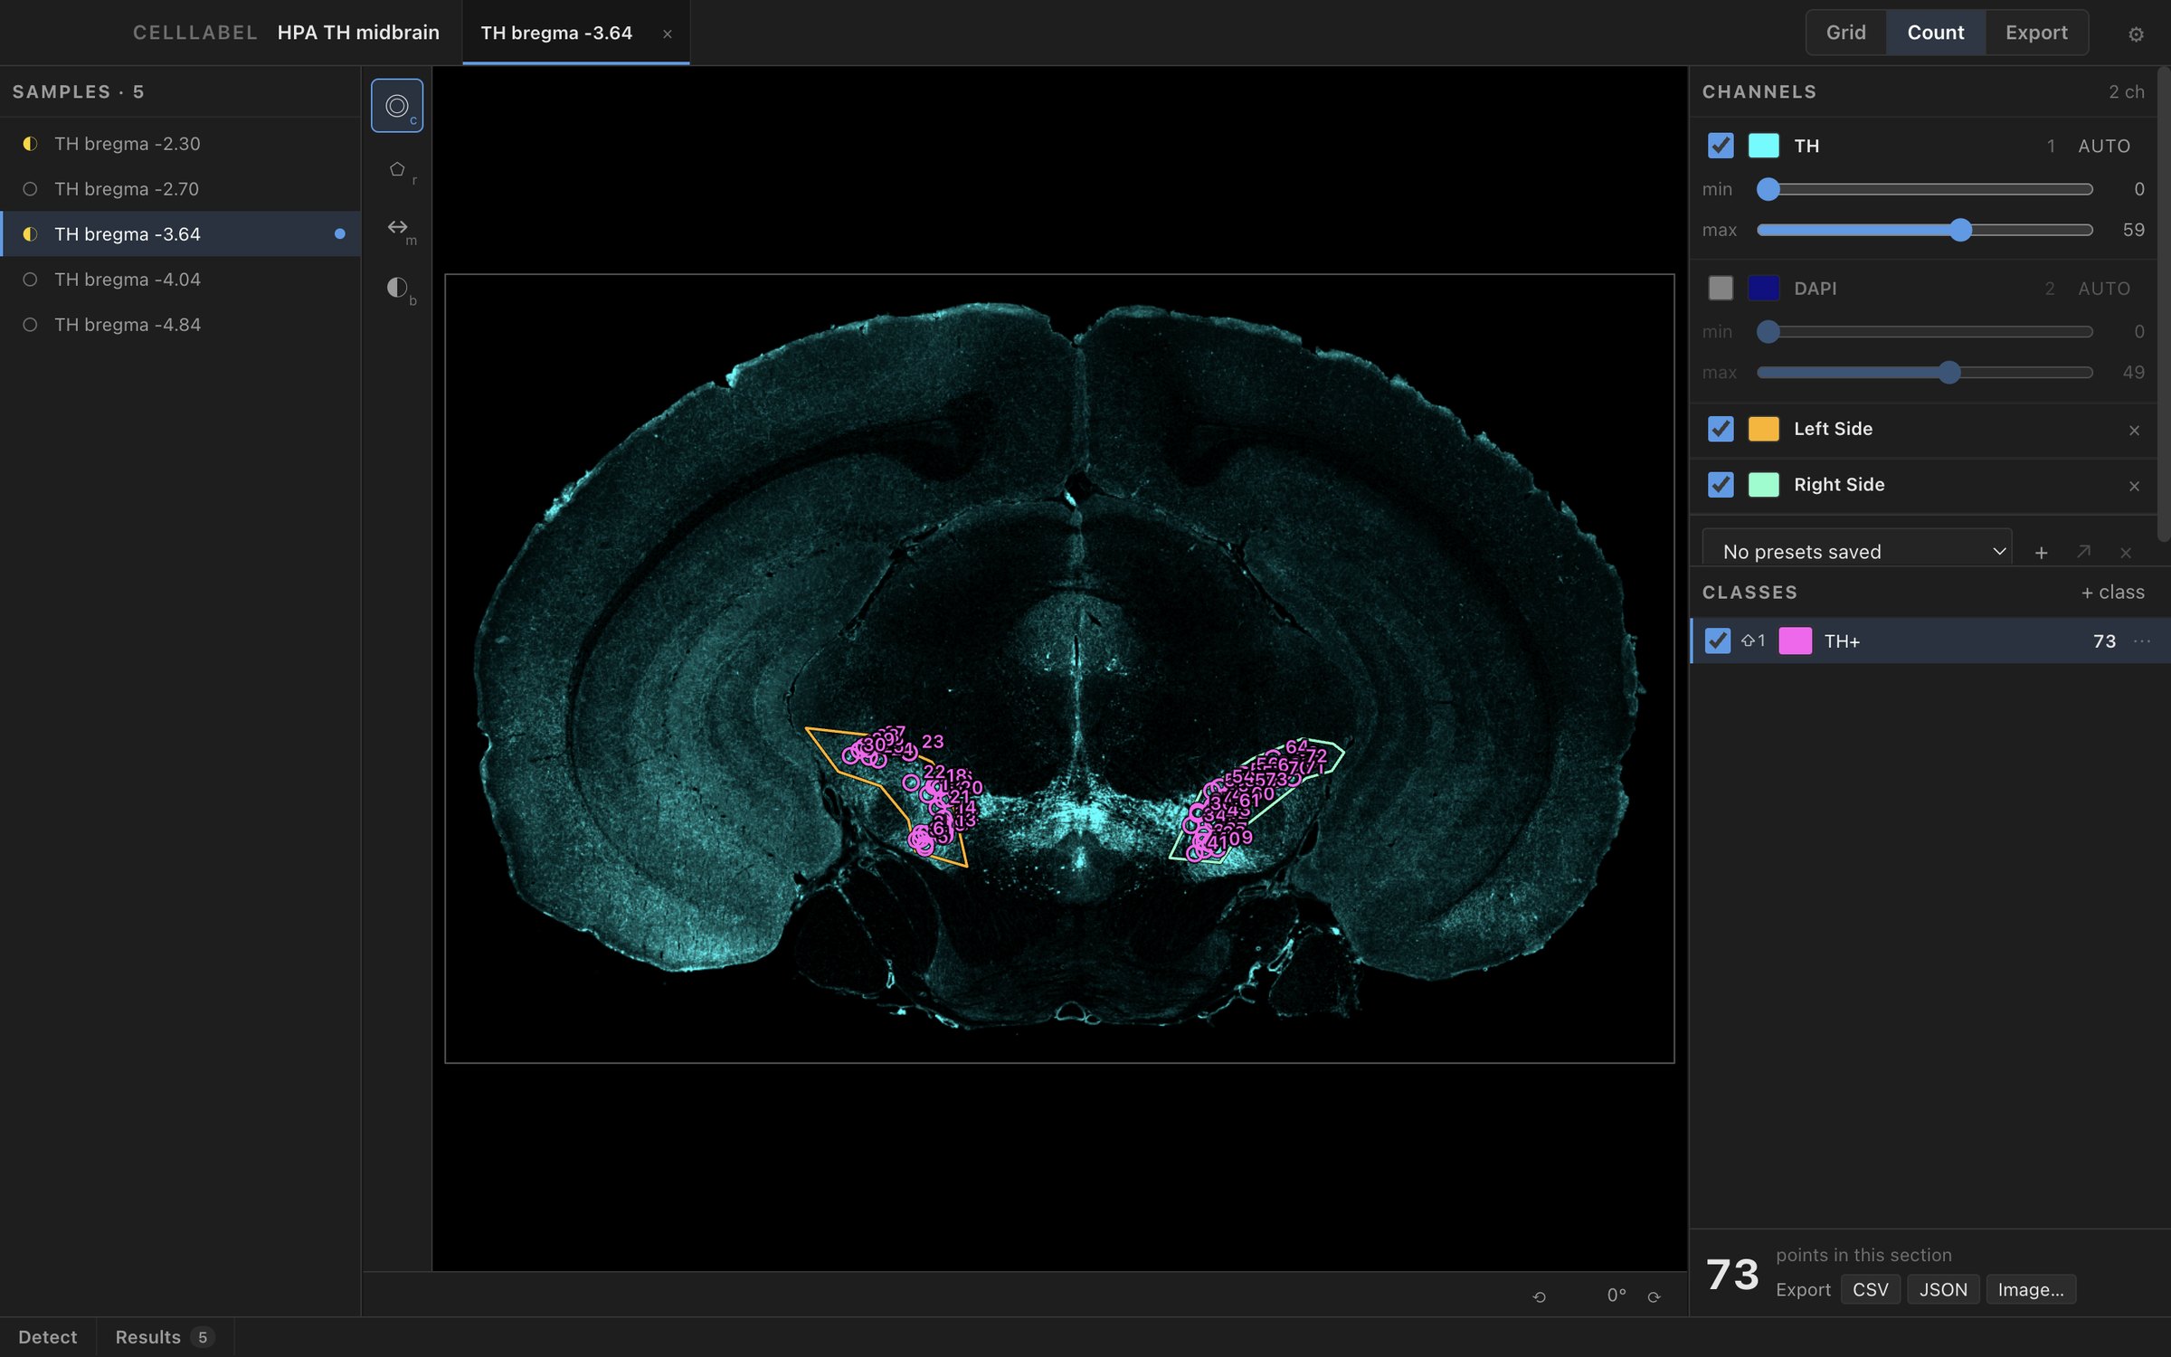Toggle TH+ class visibility checkbox
Image resolution: width=2171 pixels, height=1357 pixels.
point(1717,641)
